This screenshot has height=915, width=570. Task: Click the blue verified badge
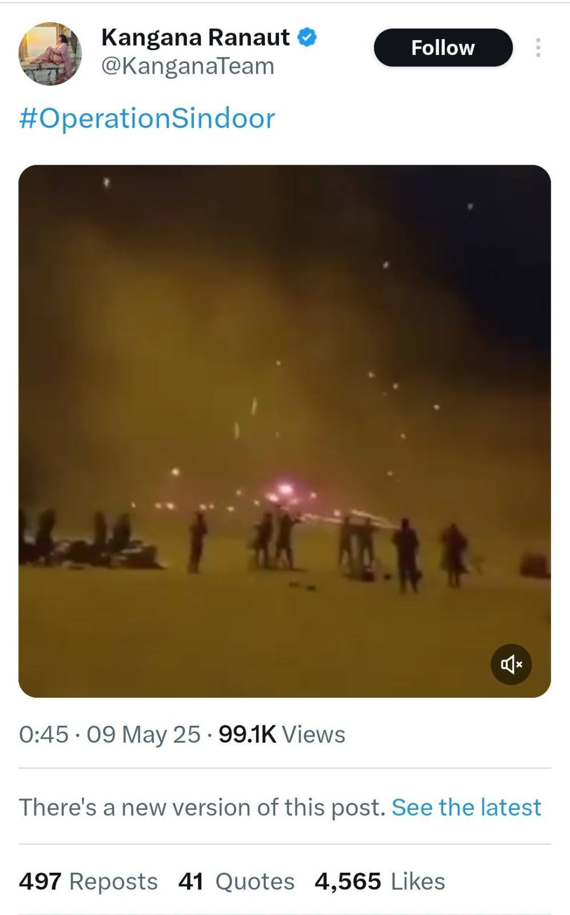click(308, 37)
